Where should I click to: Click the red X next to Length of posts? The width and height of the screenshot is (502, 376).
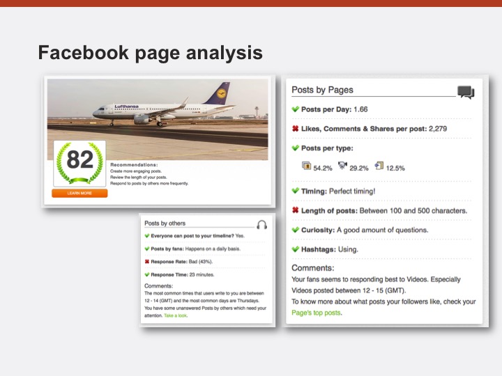pyautogui.click(x=296, y=210)
